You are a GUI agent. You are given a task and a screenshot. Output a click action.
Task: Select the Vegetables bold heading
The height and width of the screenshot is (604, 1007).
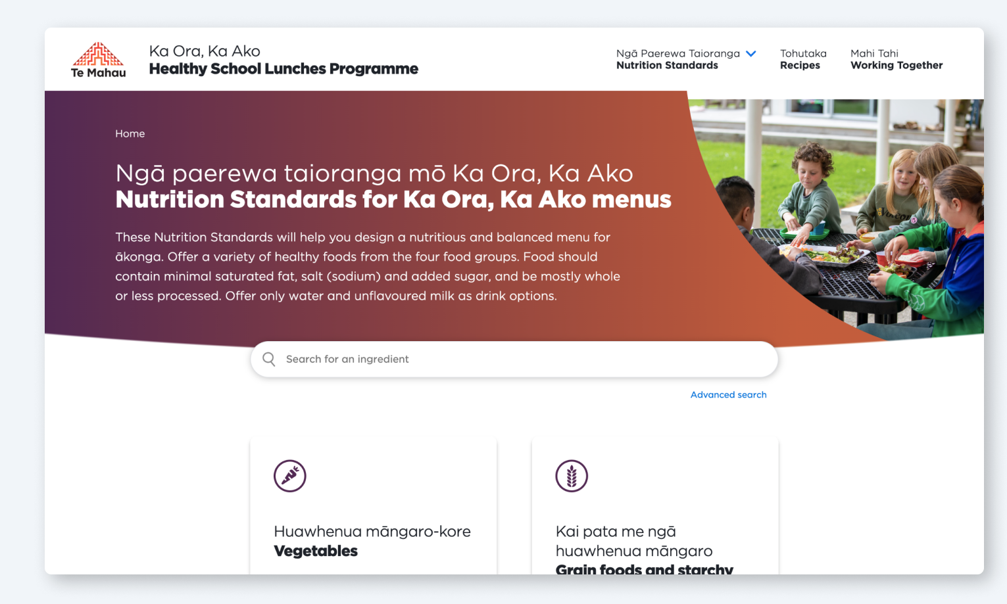[316, 551]
